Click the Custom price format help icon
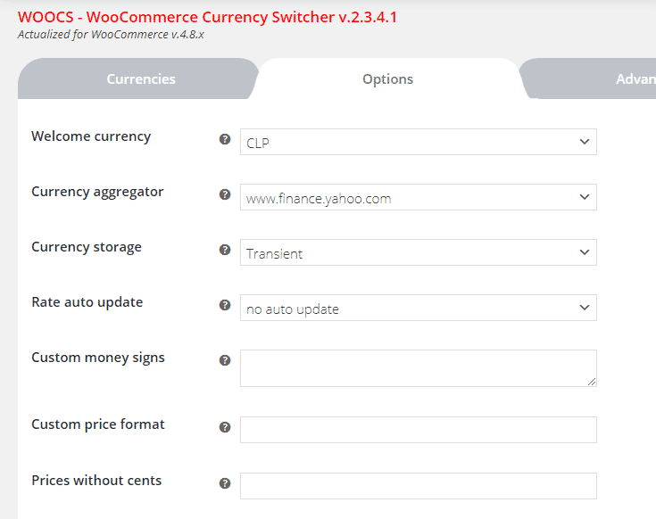 pos(225,427)
